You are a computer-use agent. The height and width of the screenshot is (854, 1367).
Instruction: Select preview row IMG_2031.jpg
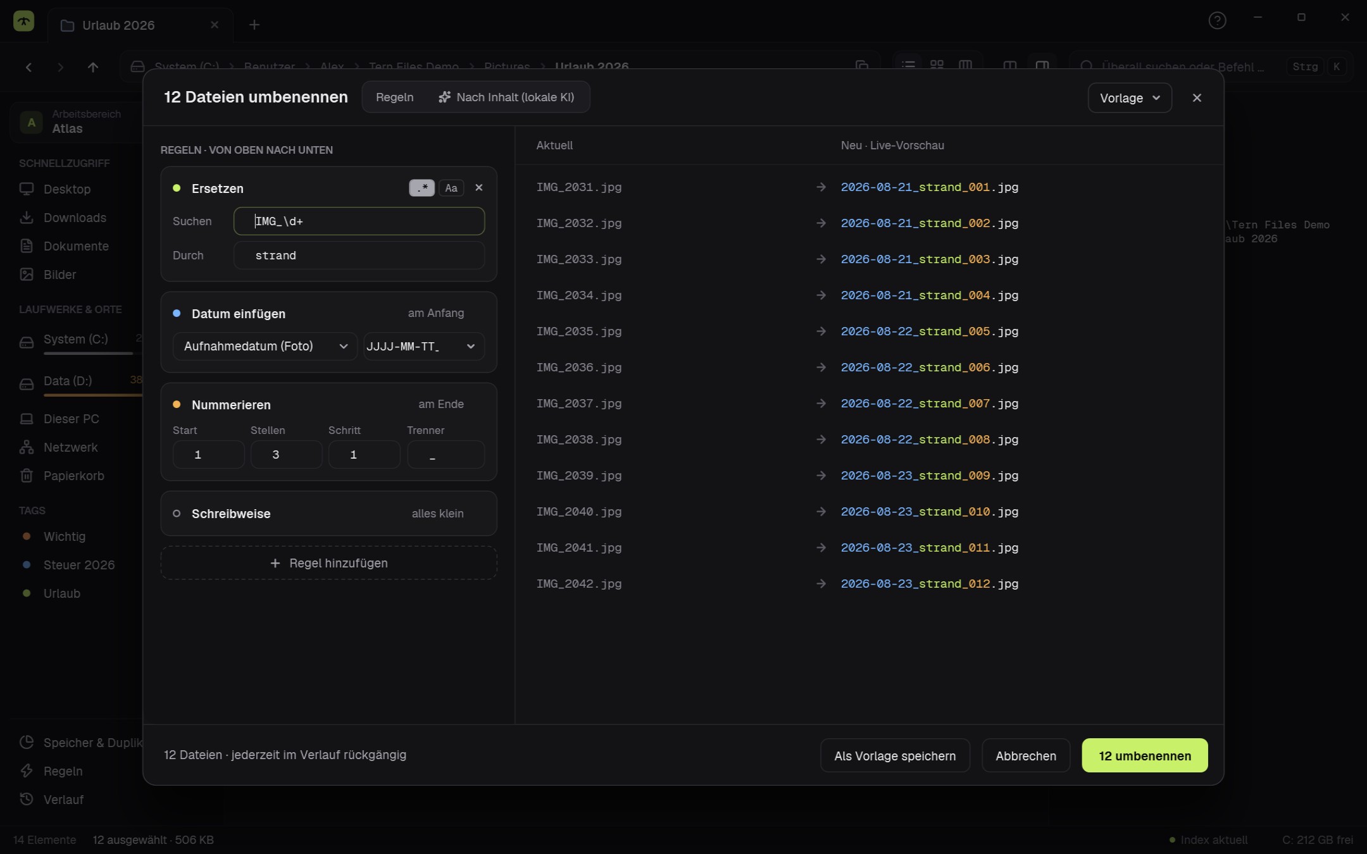(870, 187)
